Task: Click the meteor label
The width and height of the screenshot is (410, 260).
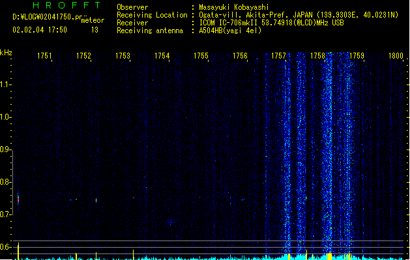Action: pos(93,20)
